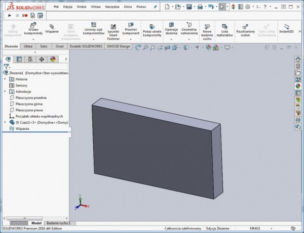Open the new macro button icon
Screen dimensions: 304x233
(x=32, y=16)
